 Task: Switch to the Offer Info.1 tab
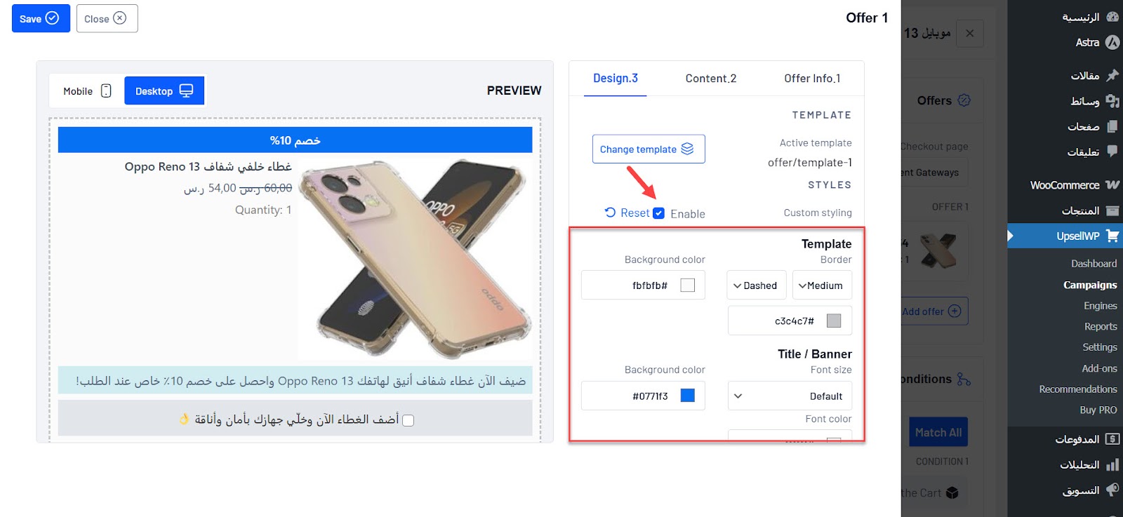tap(812, 79)
